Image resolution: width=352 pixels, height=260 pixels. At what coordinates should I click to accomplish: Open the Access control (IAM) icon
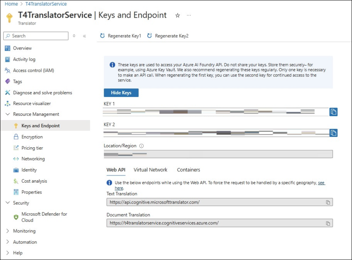[x=7, y=70]
